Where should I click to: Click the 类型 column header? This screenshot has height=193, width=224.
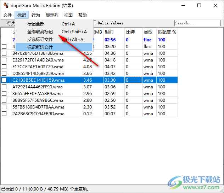[x=148, y=32]
